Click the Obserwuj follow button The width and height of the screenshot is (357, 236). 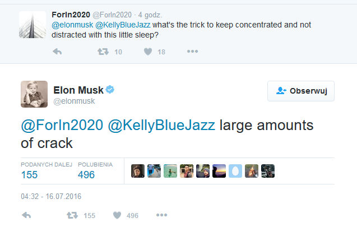point(301,91)
